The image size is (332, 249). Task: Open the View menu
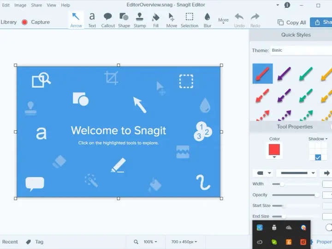[51, 5]
